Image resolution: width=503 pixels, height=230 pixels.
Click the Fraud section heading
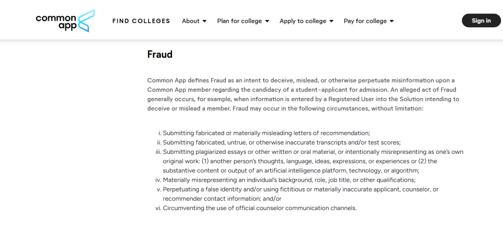pyautogui.click(x=160, y=54)
